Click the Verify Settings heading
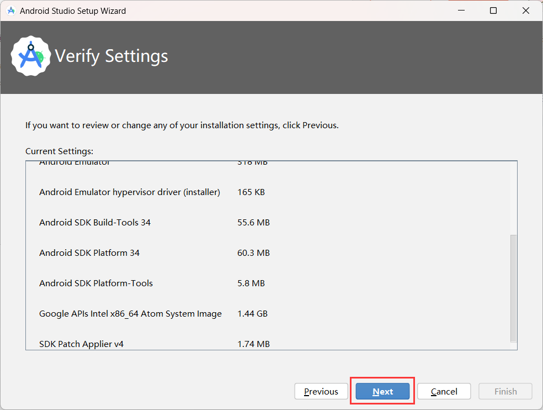The image size is (543, 410). click(111, 56)
